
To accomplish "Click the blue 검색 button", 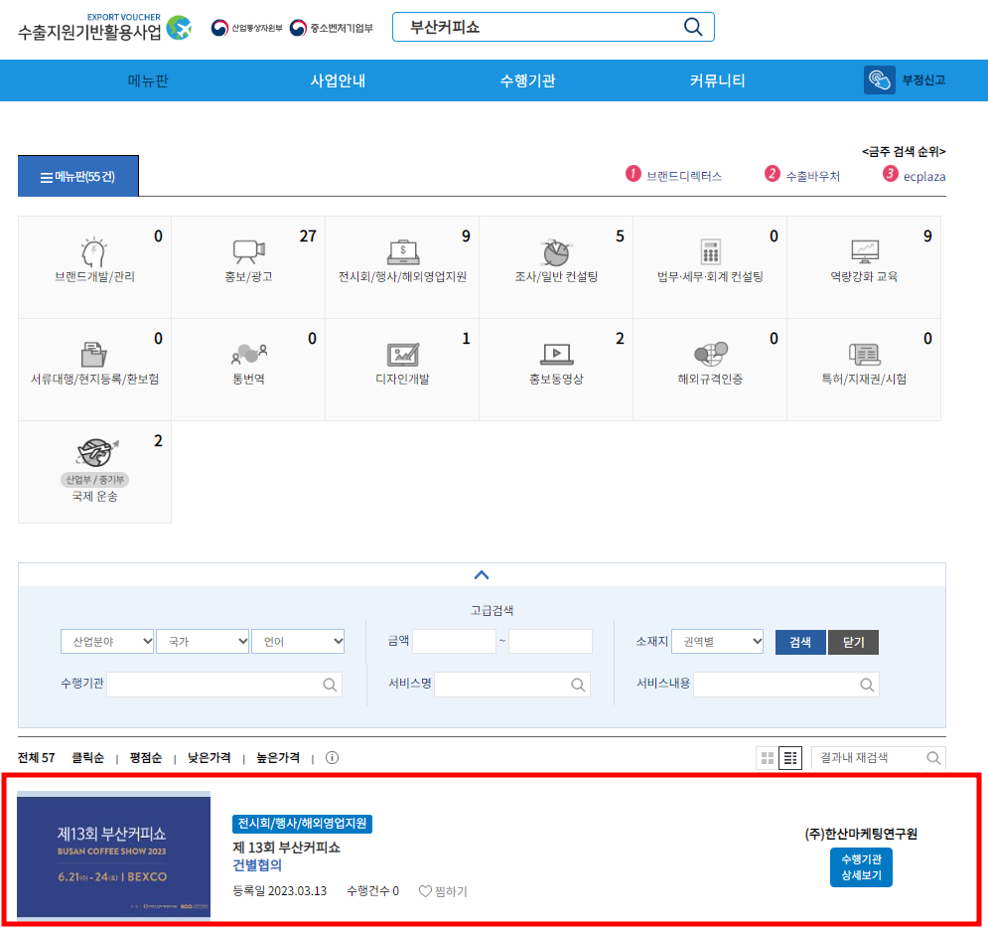I will pyautogui.click(x=800, y=642).
